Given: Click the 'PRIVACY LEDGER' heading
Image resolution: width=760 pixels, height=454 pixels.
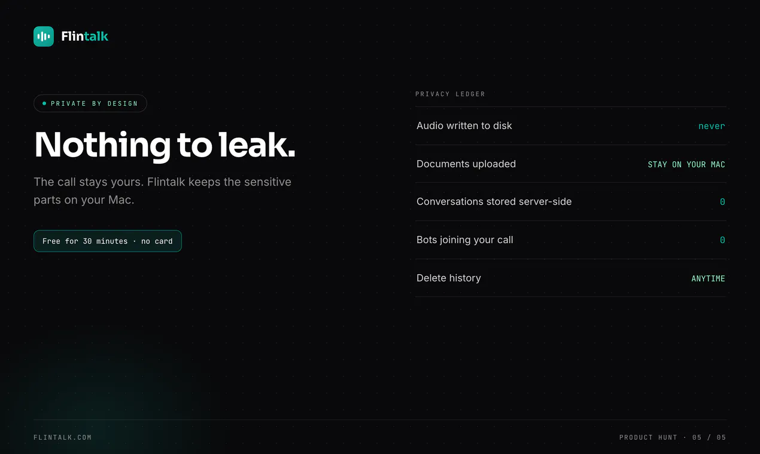Looking at the screenshot, I should coord(450,94).
